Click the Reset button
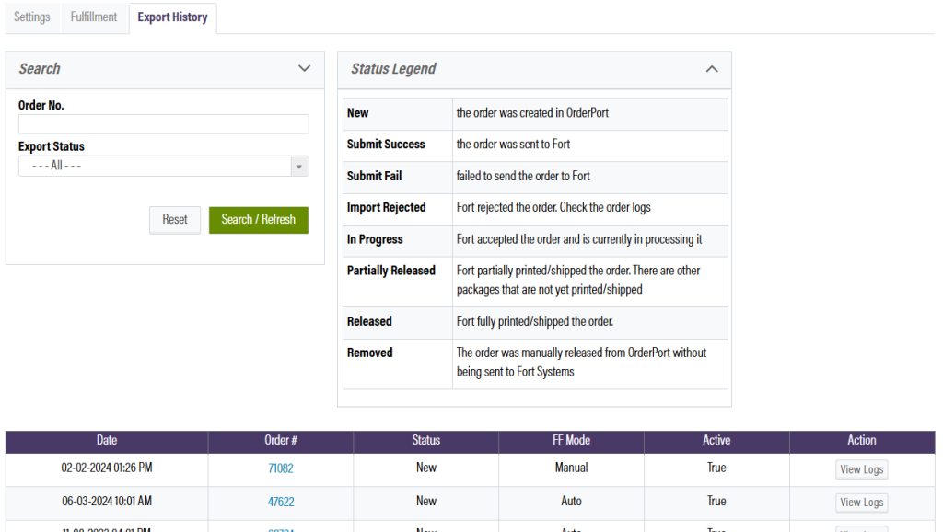Image resolution: width=943 pixels, height=532 pixels. tap(175, 220)
